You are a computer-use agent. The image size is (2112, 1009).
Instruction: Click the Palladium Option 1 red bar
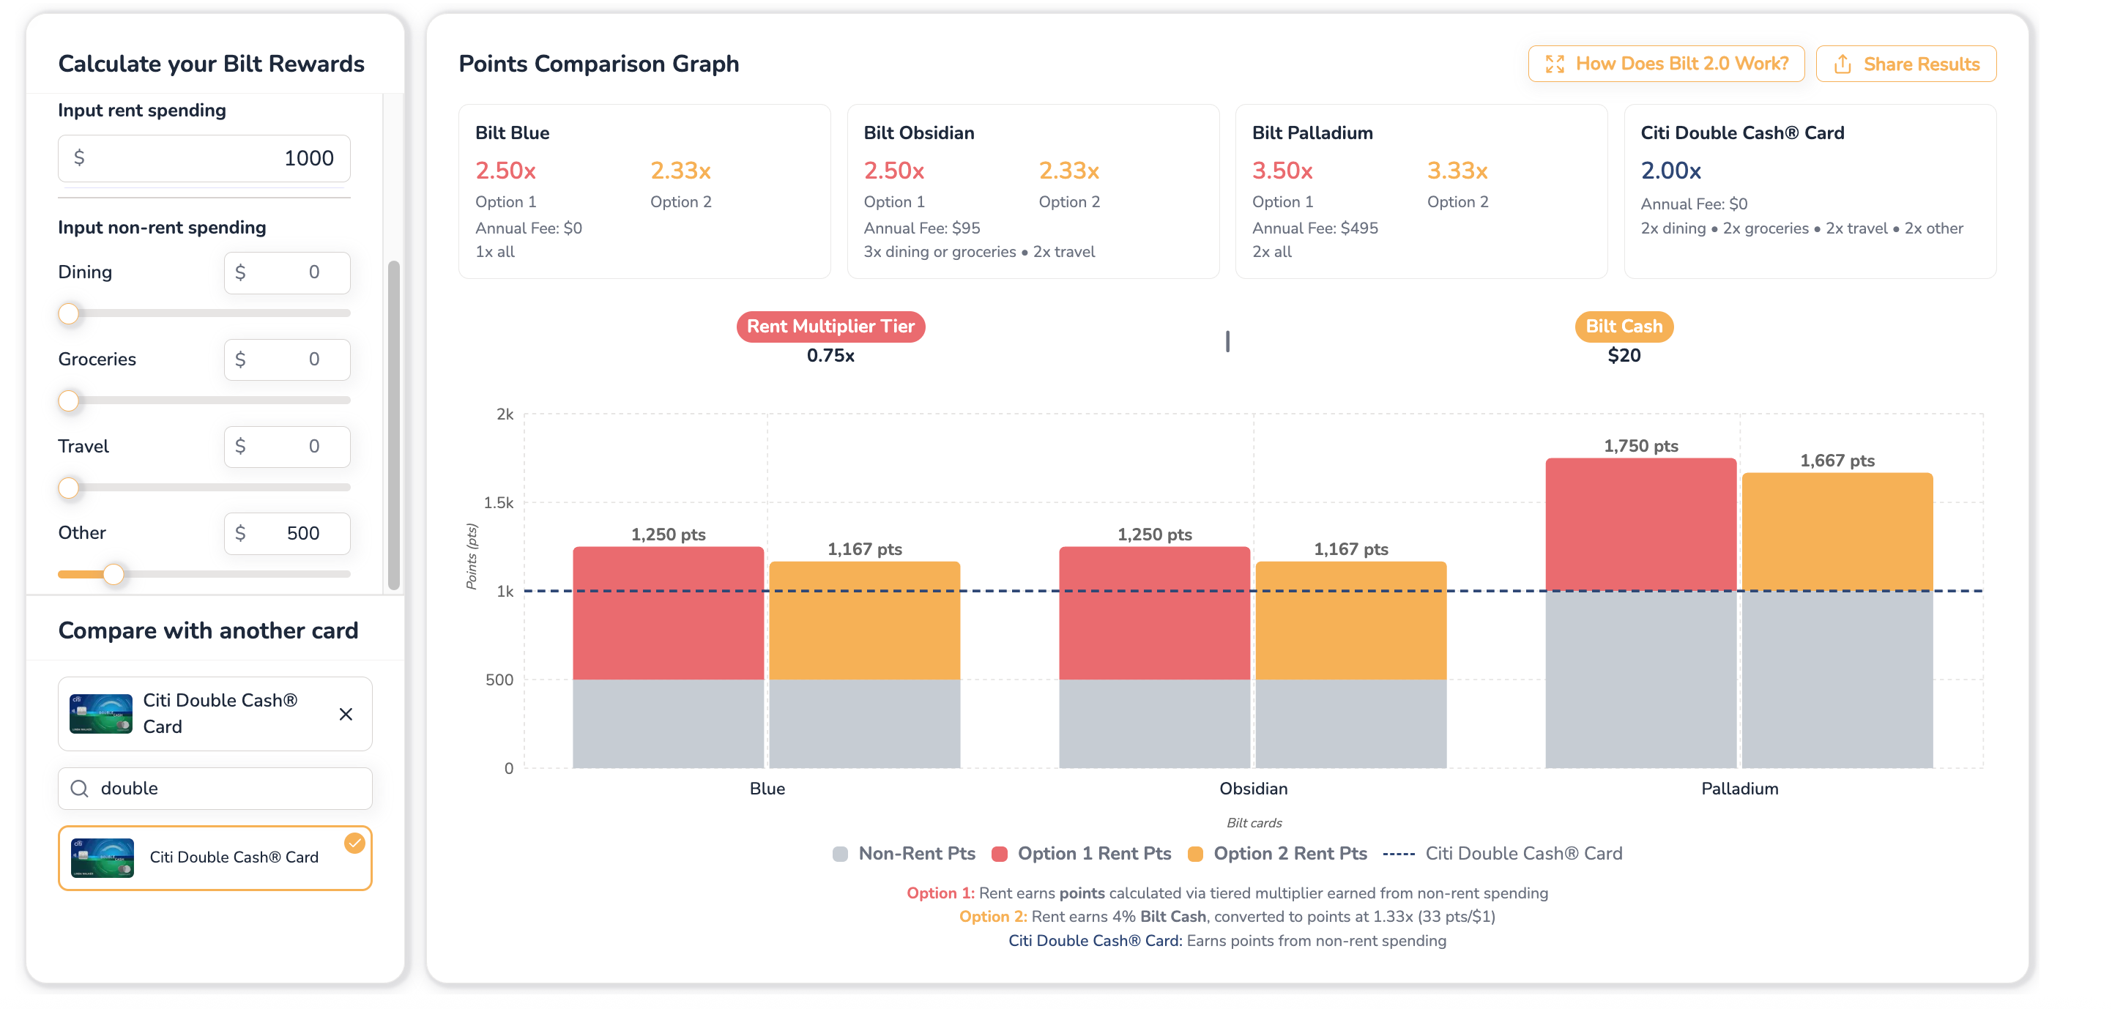coord(1640,524)
